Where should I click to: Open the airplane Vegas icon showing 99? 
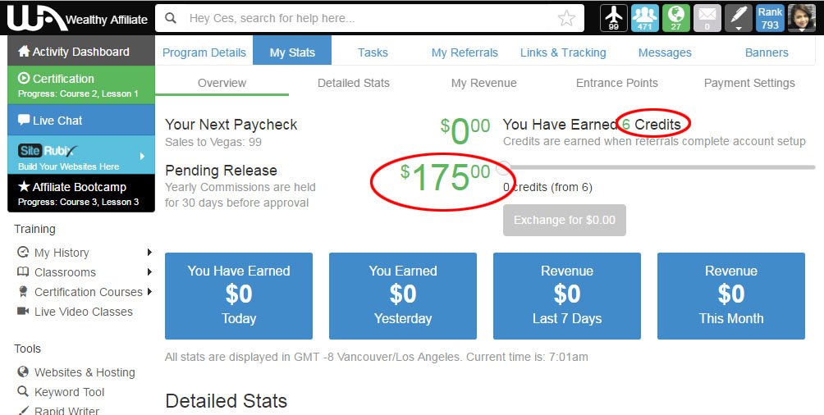(x=614, y=18)
